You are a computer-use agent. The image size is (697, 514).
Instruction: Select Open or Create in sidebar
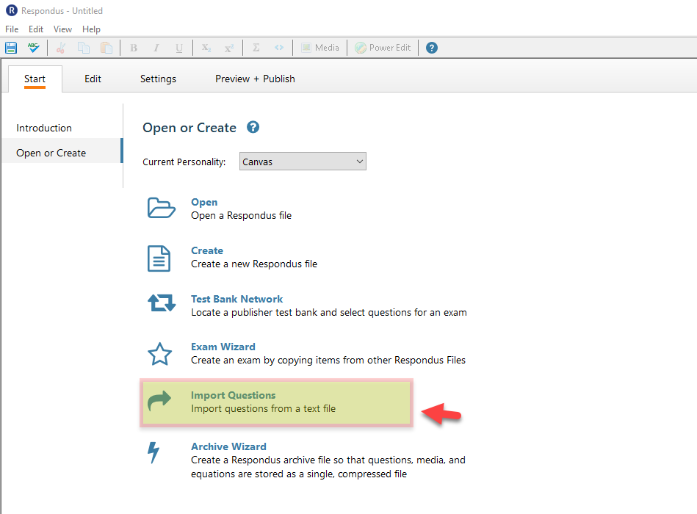tap(62, 151)
